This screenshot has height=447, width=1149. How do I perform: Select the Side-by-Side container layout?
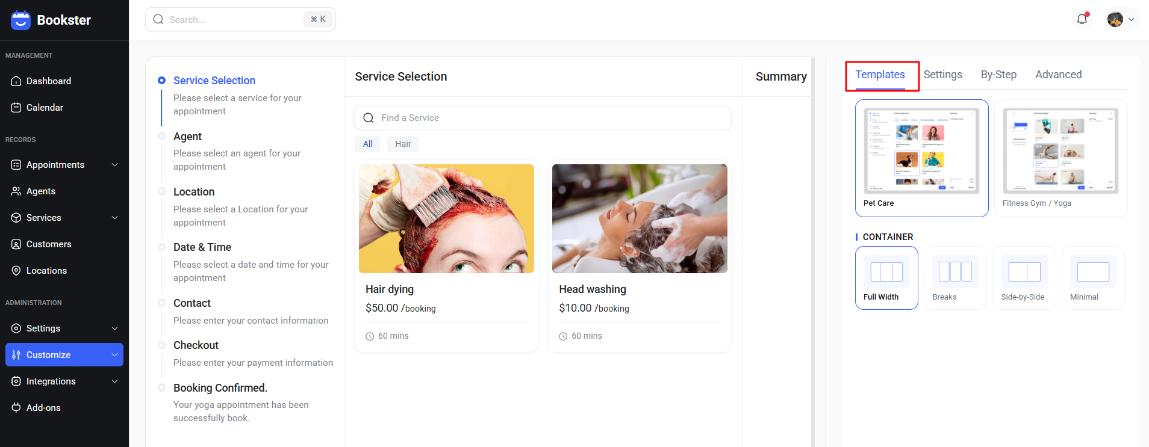[1024, 278]
